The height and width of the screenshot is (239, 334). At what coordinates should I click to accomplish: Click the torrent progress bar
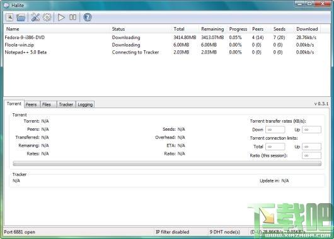coord(167,164)
